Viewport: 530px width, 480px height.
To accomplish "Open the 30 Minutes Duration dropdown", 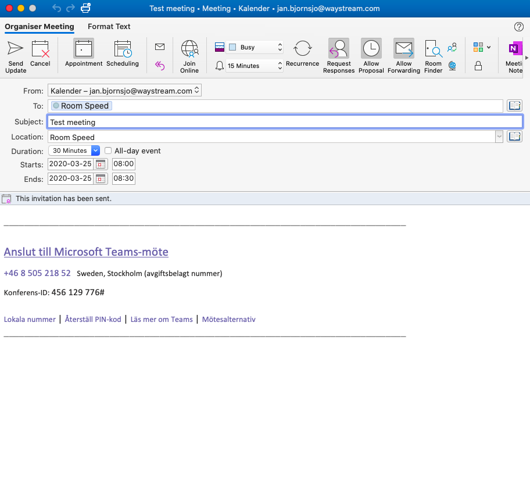I will click(74, 151).
